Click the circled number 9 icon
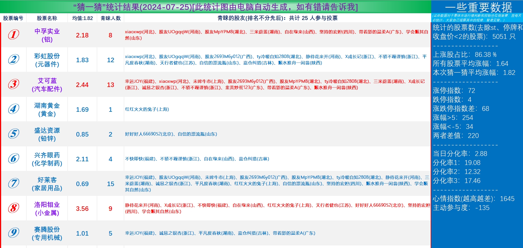This screenshot has height=248, width=523. point(14,233)
